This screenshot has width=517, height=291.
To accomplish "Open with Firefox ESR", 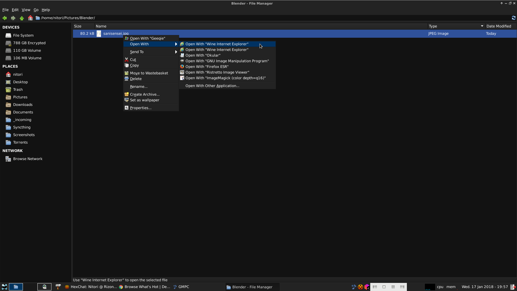I will [207, 67].
